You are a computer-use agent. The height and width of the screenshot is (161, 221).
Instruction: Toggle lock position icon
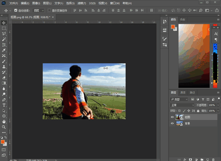pyautogui.click(x=189, y=111)
